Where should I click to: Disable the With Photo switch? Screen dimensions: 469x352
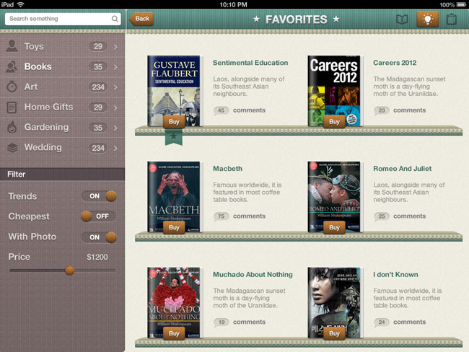(100, 237)
